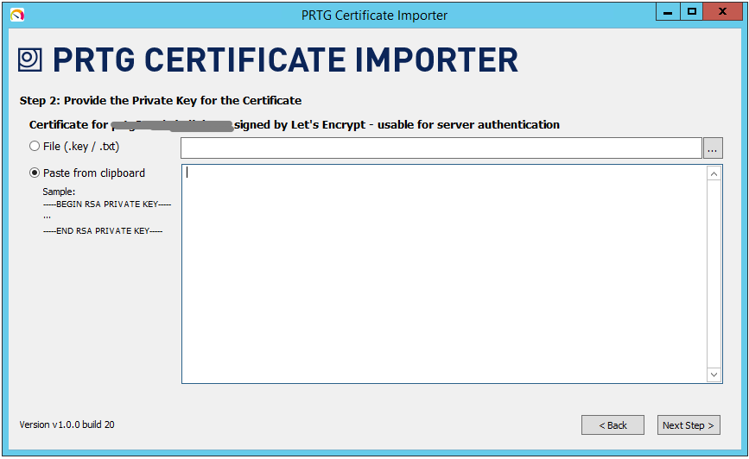Click the -----BEGIN RSA PRIVATE KEY----- sample line
The height and width of the screenshot is (459, 749).
click(107, 204)
